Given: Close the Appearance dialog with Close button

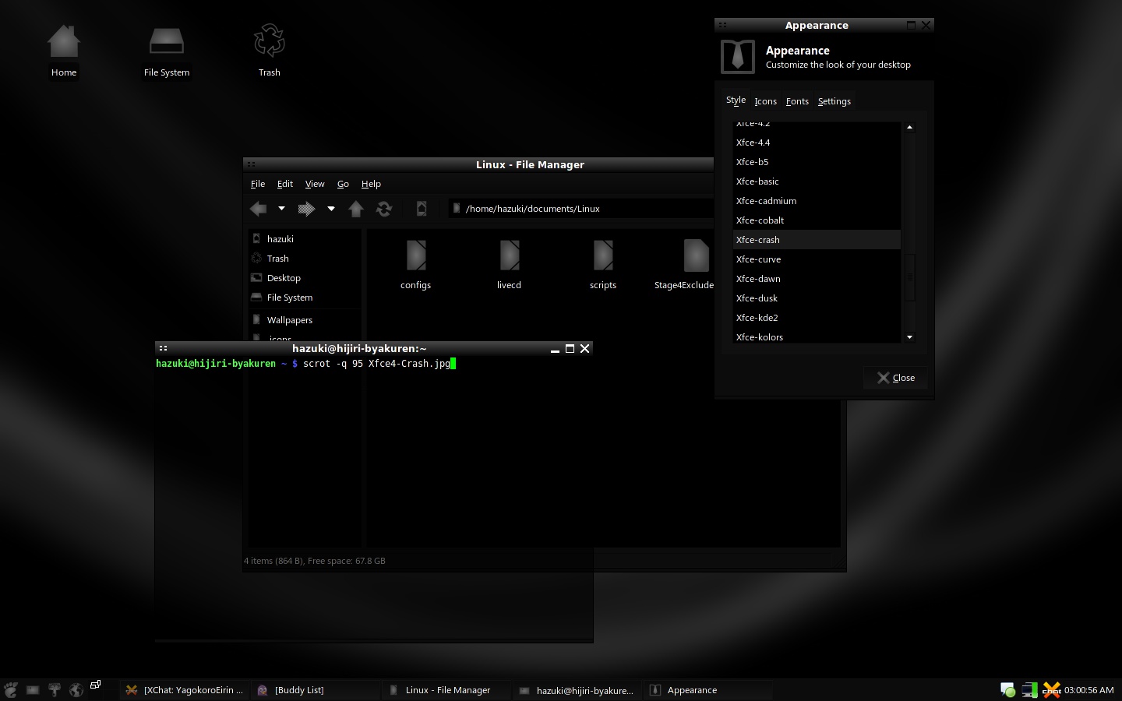Looking at the screenshot, I should pos(896,378).
